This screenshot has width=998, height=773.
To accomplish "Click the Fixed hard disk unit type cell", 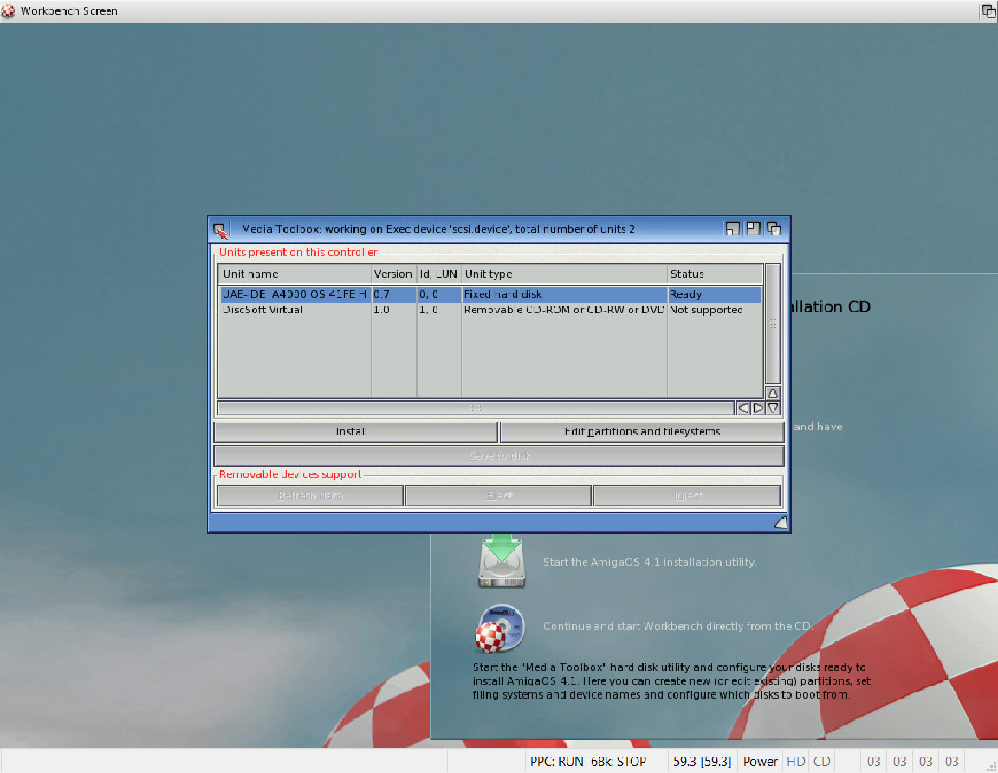I will [x=502, y=294].
